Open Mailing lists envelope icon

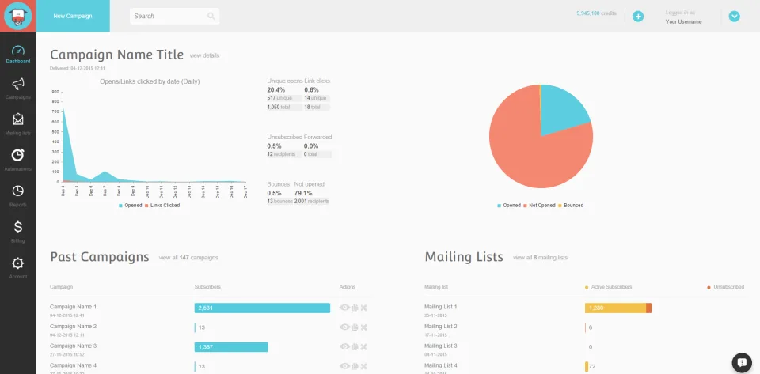[x=18, y=119]
